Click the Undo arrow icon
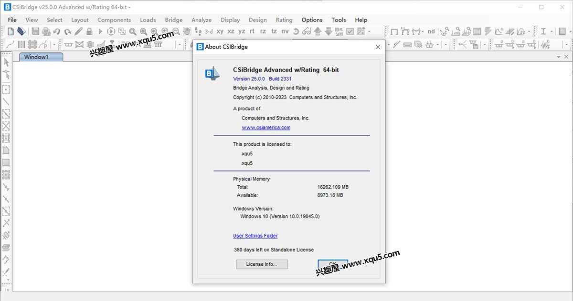Viewport: 573px width, 301px height. 57,31
